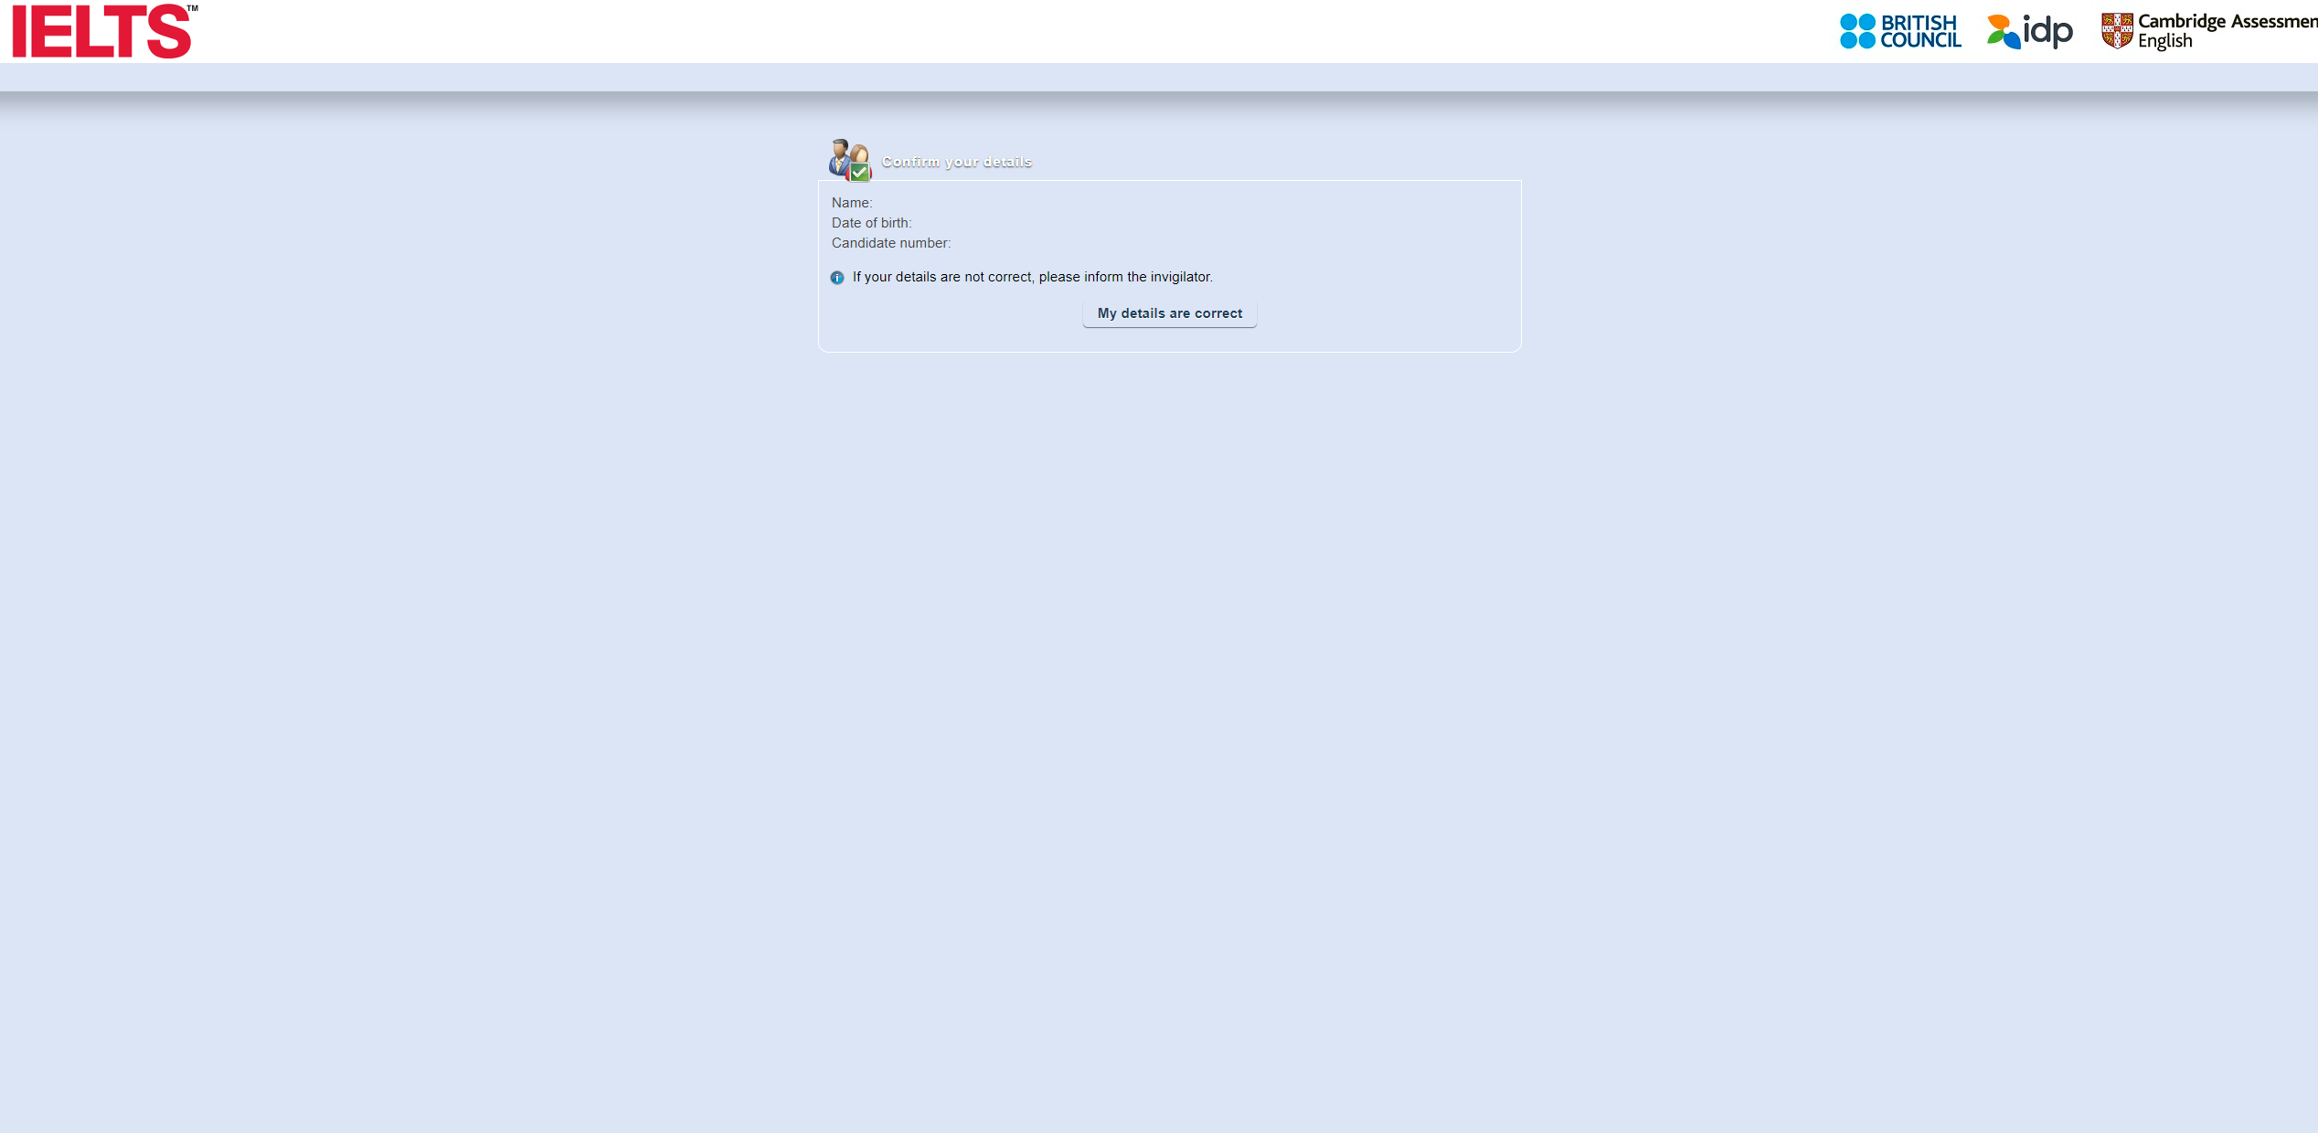Click the blue information icon
2318x1133 pixels.
point(837,278)
